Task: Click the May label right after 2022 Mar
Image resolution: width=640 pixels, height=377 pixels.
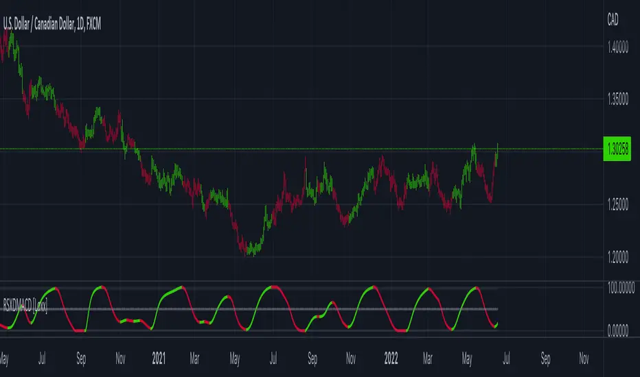Action: [x=467, y=359]
